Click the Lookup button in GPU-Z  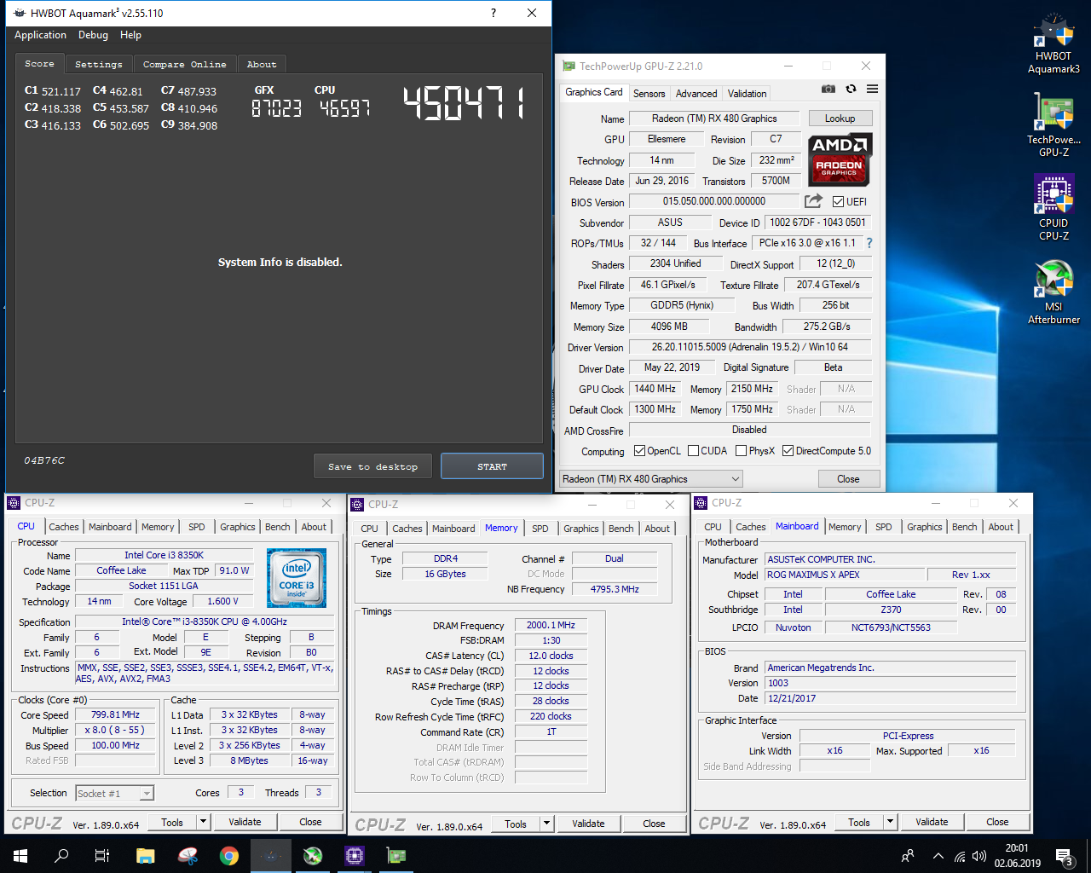pos(840,119)
